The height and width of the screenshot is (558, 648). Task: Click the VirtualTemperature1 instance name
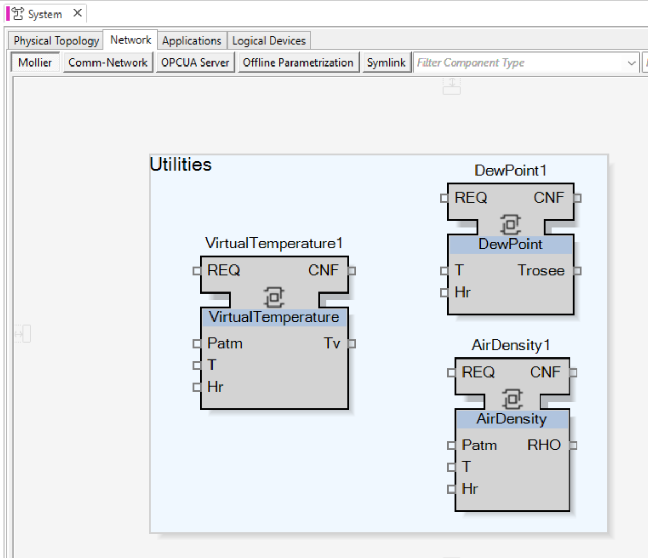coord(274,243)
